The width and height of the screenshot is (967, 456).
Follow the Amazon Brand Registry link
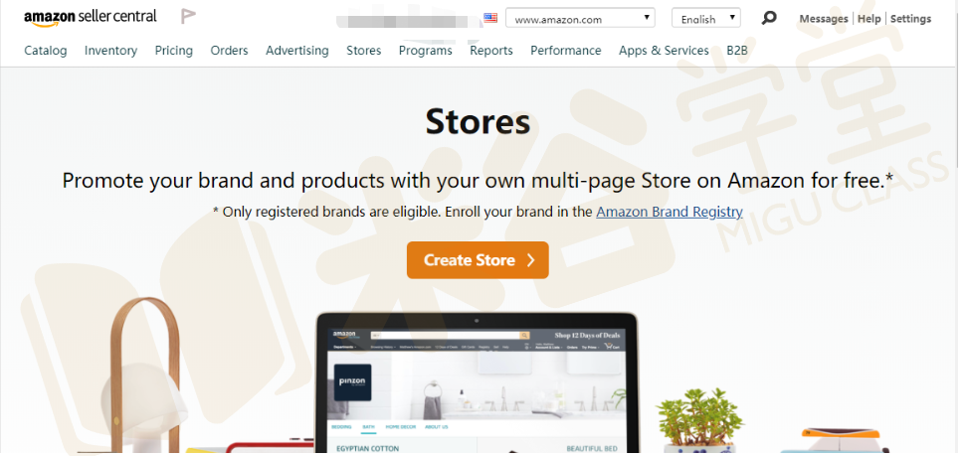pos(670,212)
